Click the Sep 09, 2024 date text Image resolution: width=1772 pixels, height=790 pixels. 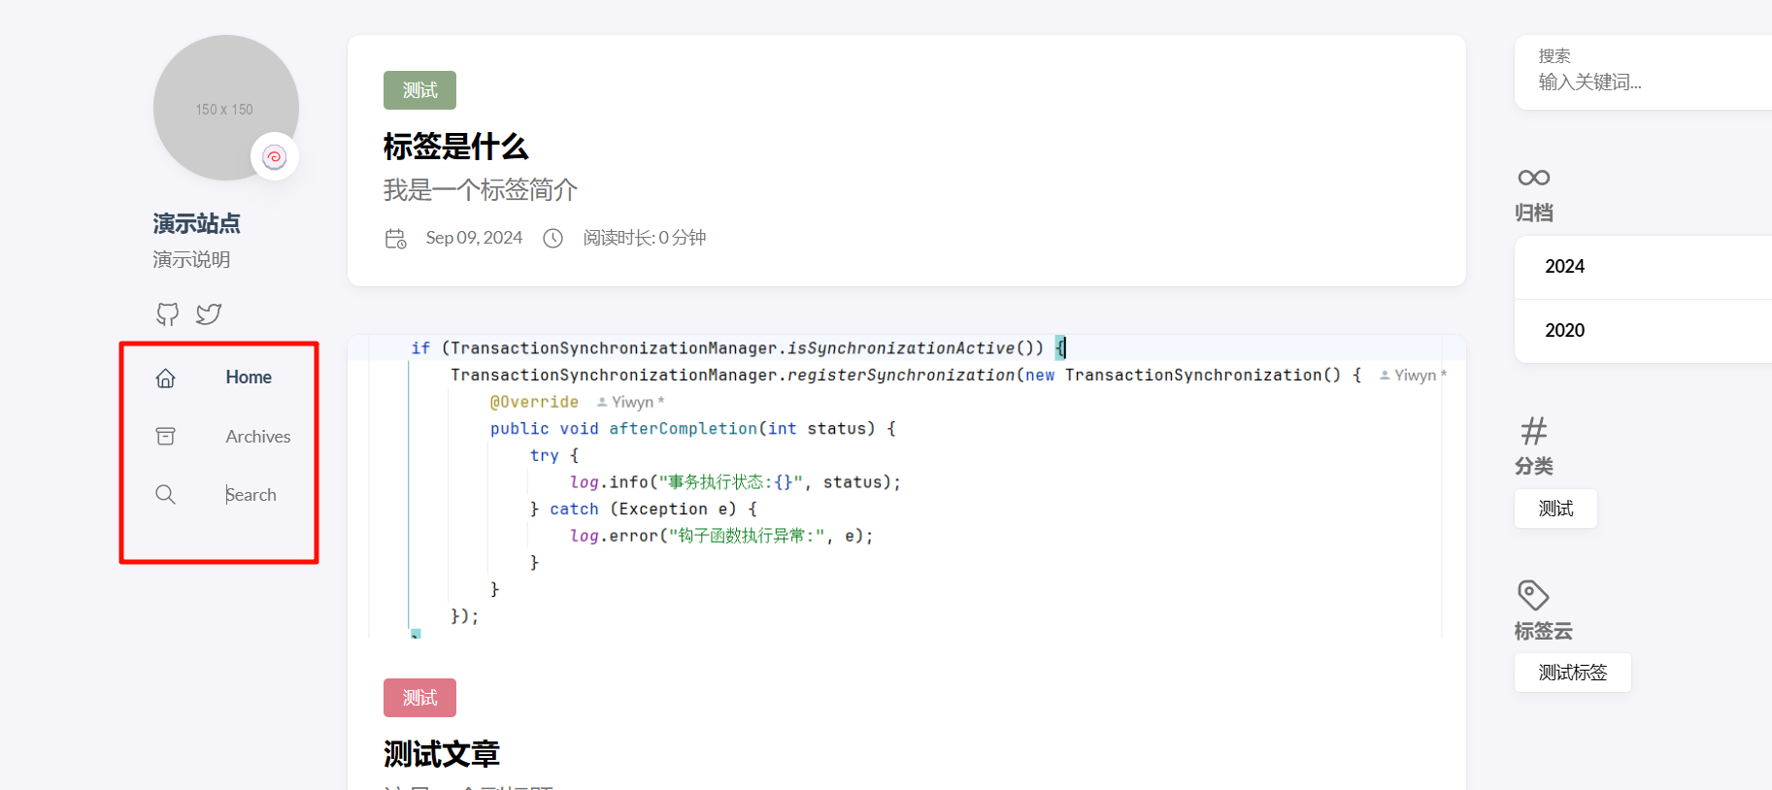(x=474, y=238)
